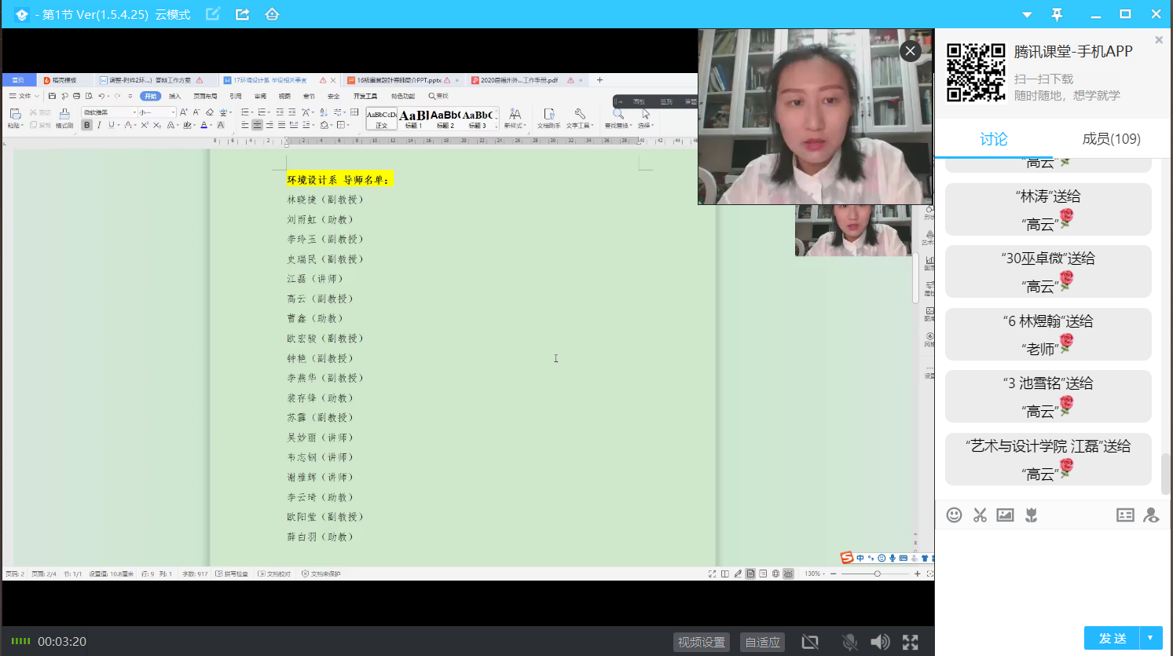Click the 发送 send button
Screen dimensions: 1173x656
pos(1112,638)
